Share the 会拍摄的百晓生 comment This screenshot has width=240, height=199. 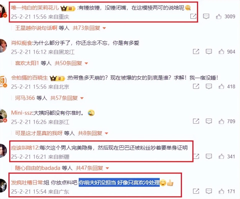pos(196,86)
